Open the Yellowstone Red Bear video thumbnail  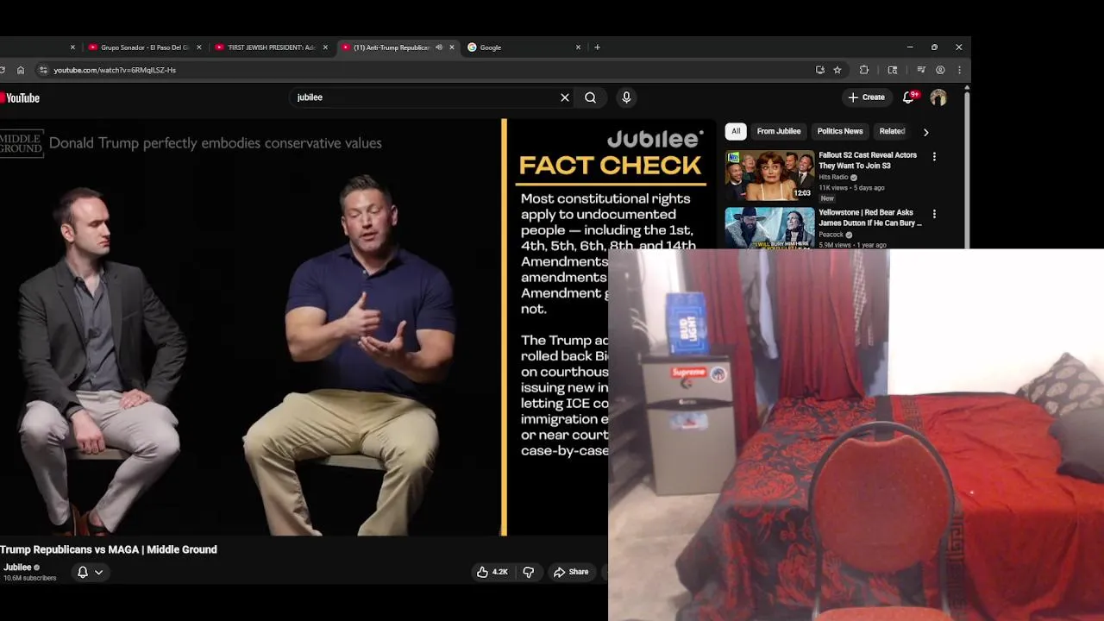769,228
